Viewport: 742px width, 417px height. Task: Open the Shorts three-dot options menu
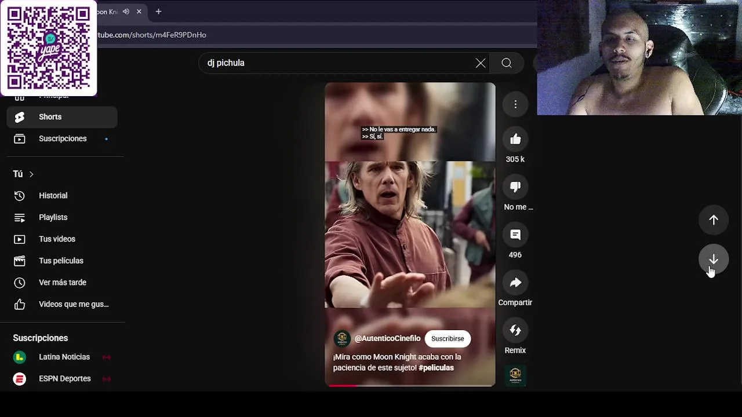[515, 104]
